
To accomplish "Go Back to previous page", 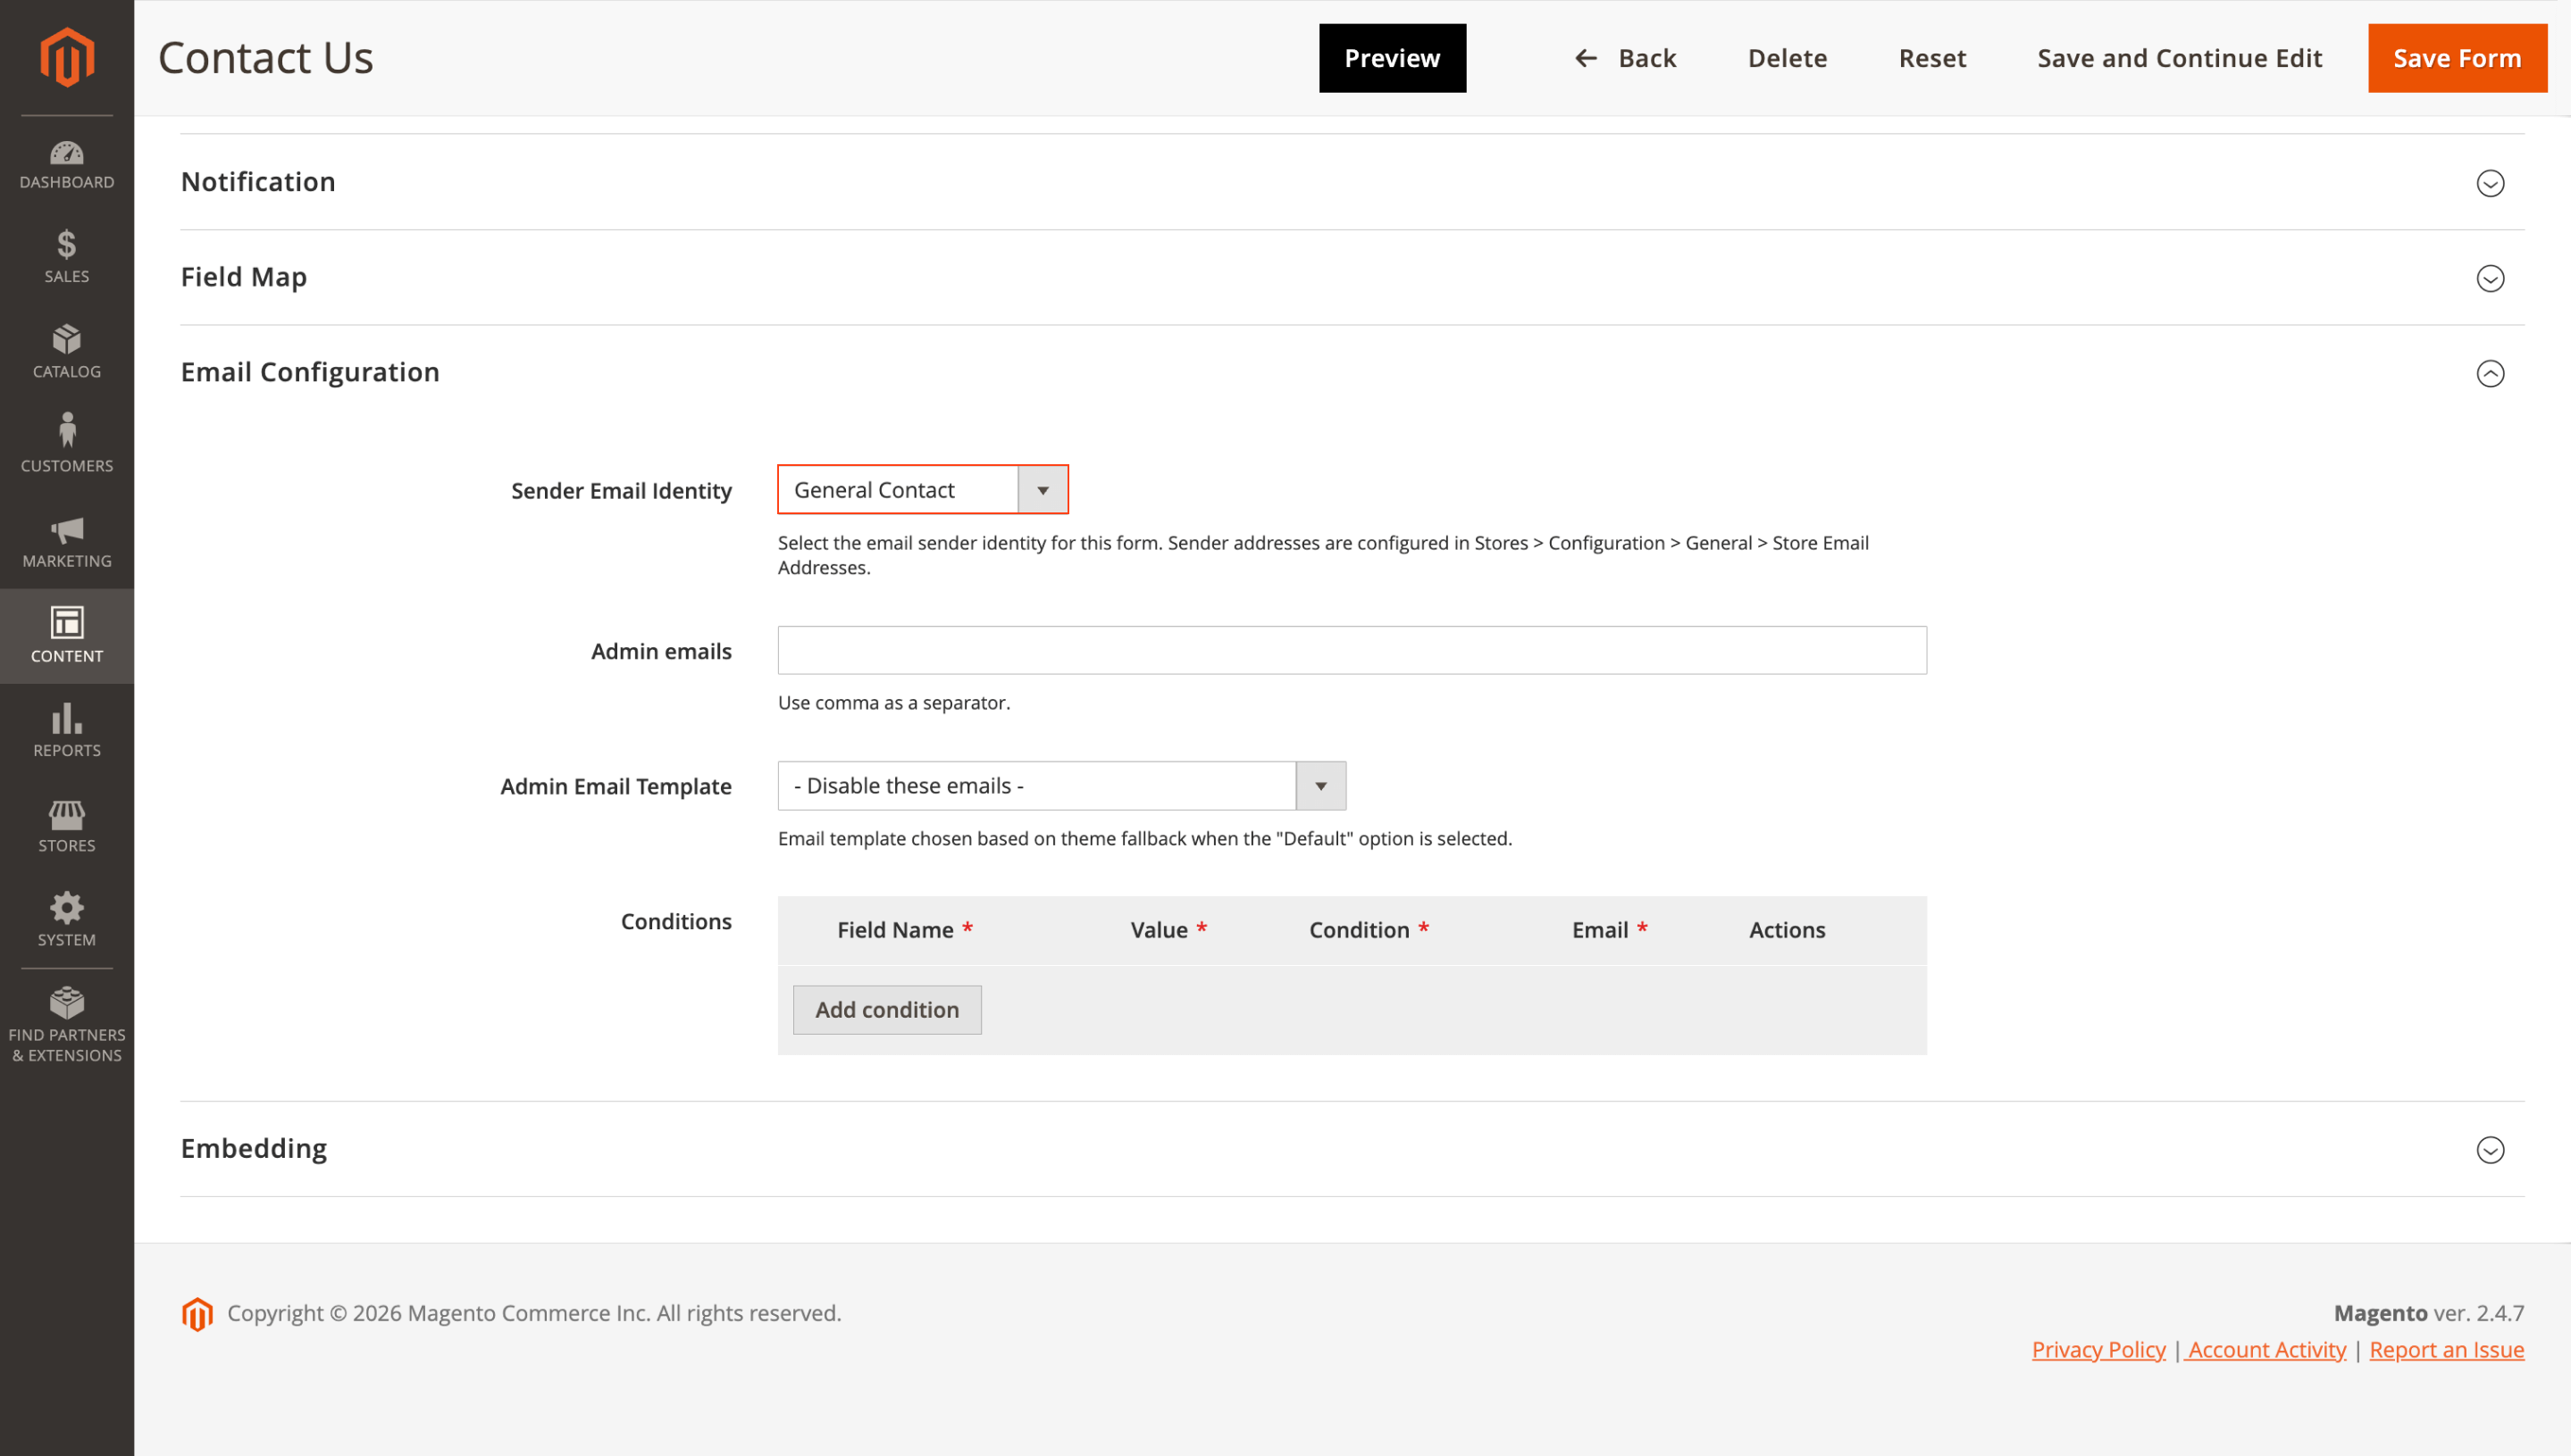I will [1627, 58].
